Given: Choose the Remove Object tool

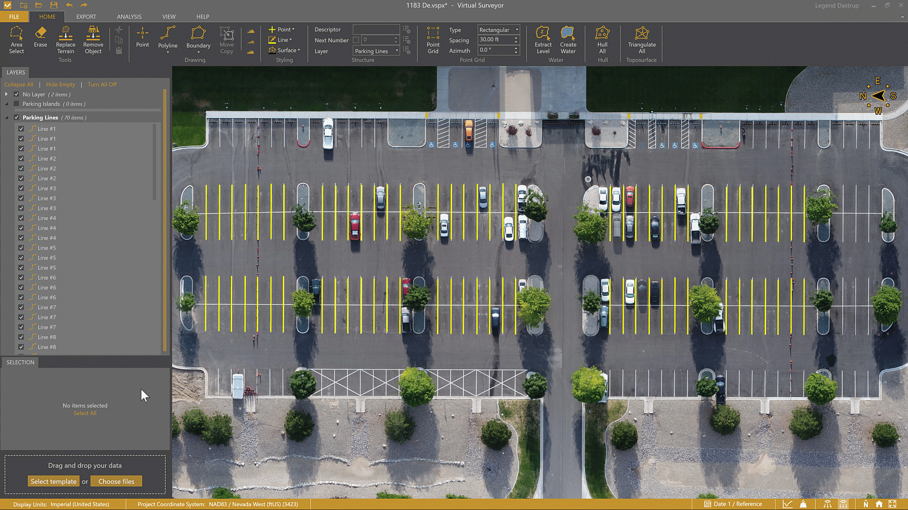Looking at the screenshot, I should [x=93, y=40].
